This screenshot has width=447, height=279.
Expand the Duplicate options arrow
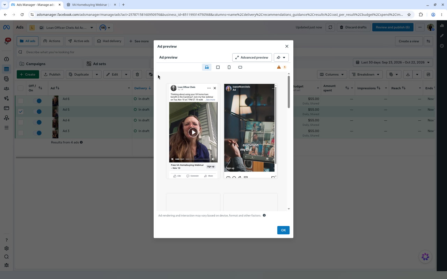click(x=97, y=74)
